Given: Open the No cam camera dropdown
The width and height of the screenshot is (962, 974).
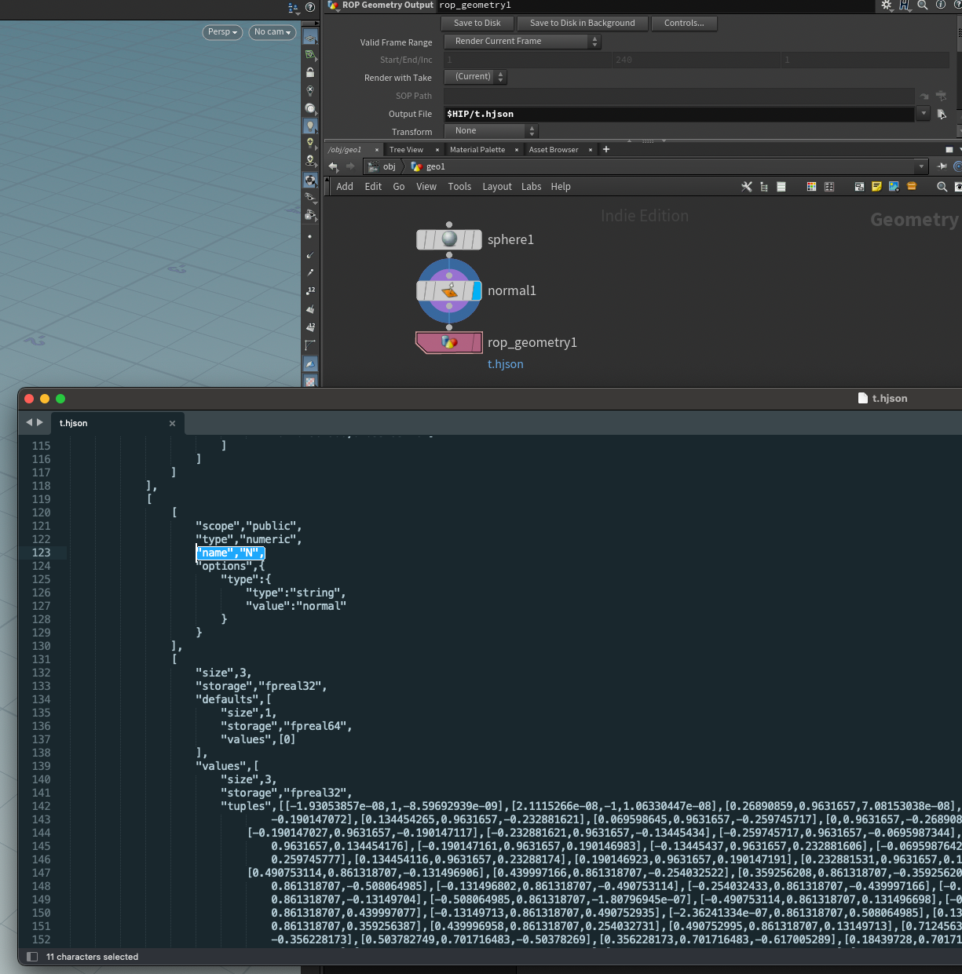Looking at the screenshot, I should coord(272,32).
